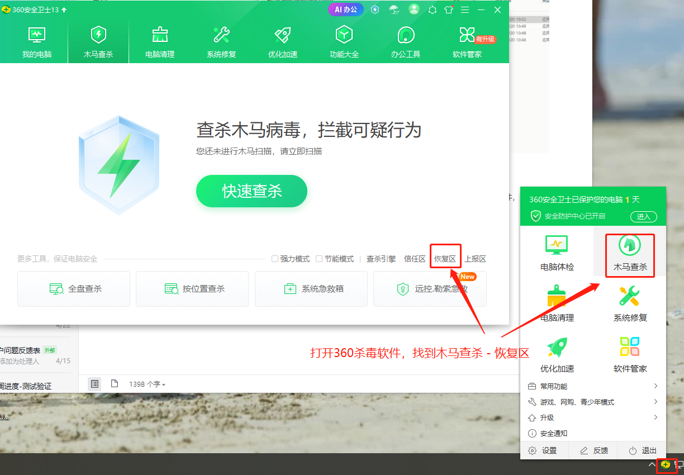Open 木马查杀 in tray popup
This screenshot has height=475, width=684.
coord(630,254)
